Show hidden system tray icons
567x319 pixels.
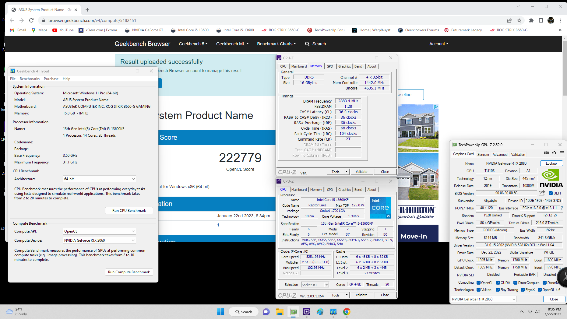pos(521,312)
